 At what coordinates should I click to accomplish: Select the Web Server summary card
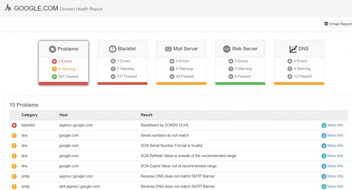pos(240,63)
